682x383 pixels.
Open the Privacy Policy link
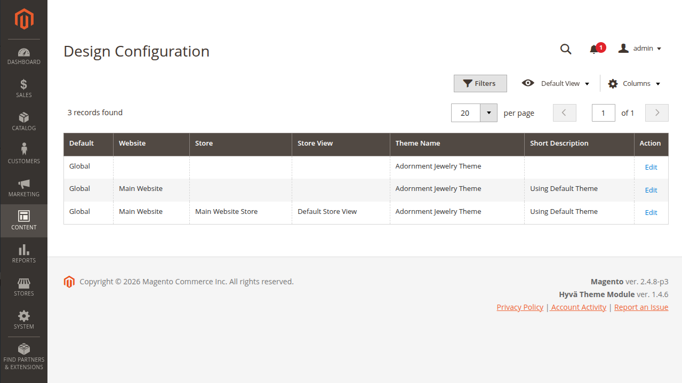click(x=520, y=307)
